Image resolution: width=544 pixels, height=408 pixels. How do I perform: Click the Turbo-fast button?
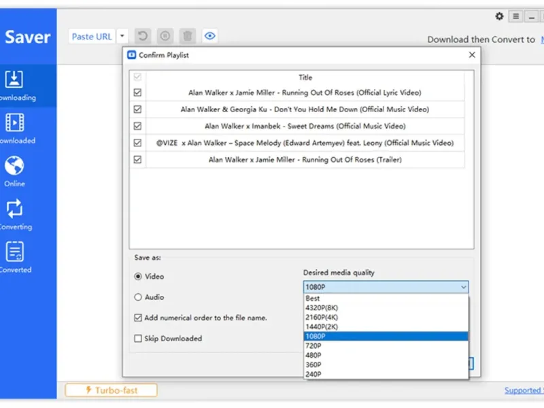[111, 390]
